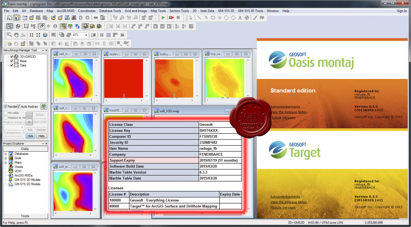Image resolution: width=411 pixels, height=227 pixels.
Task: Collapse the Project Explorer panel arrow
Action: (x=43, y=144)
